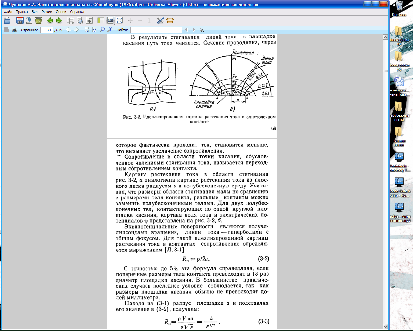Click the minus zoom out toolbar icon
Screen dimensions: 413x331
pos(140,20)
